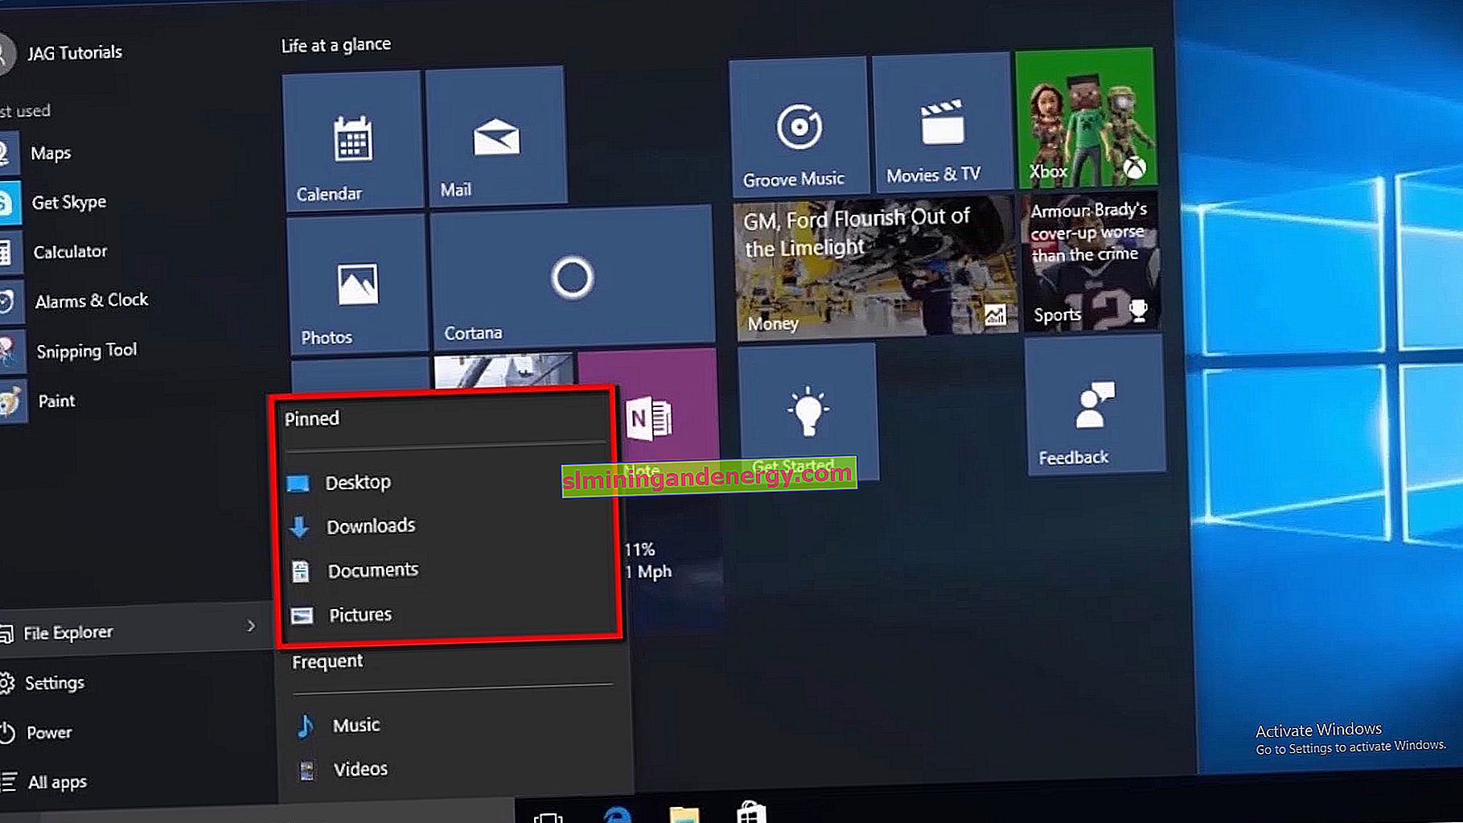
Task: Open the Mail tile
Action: [496, 136]
